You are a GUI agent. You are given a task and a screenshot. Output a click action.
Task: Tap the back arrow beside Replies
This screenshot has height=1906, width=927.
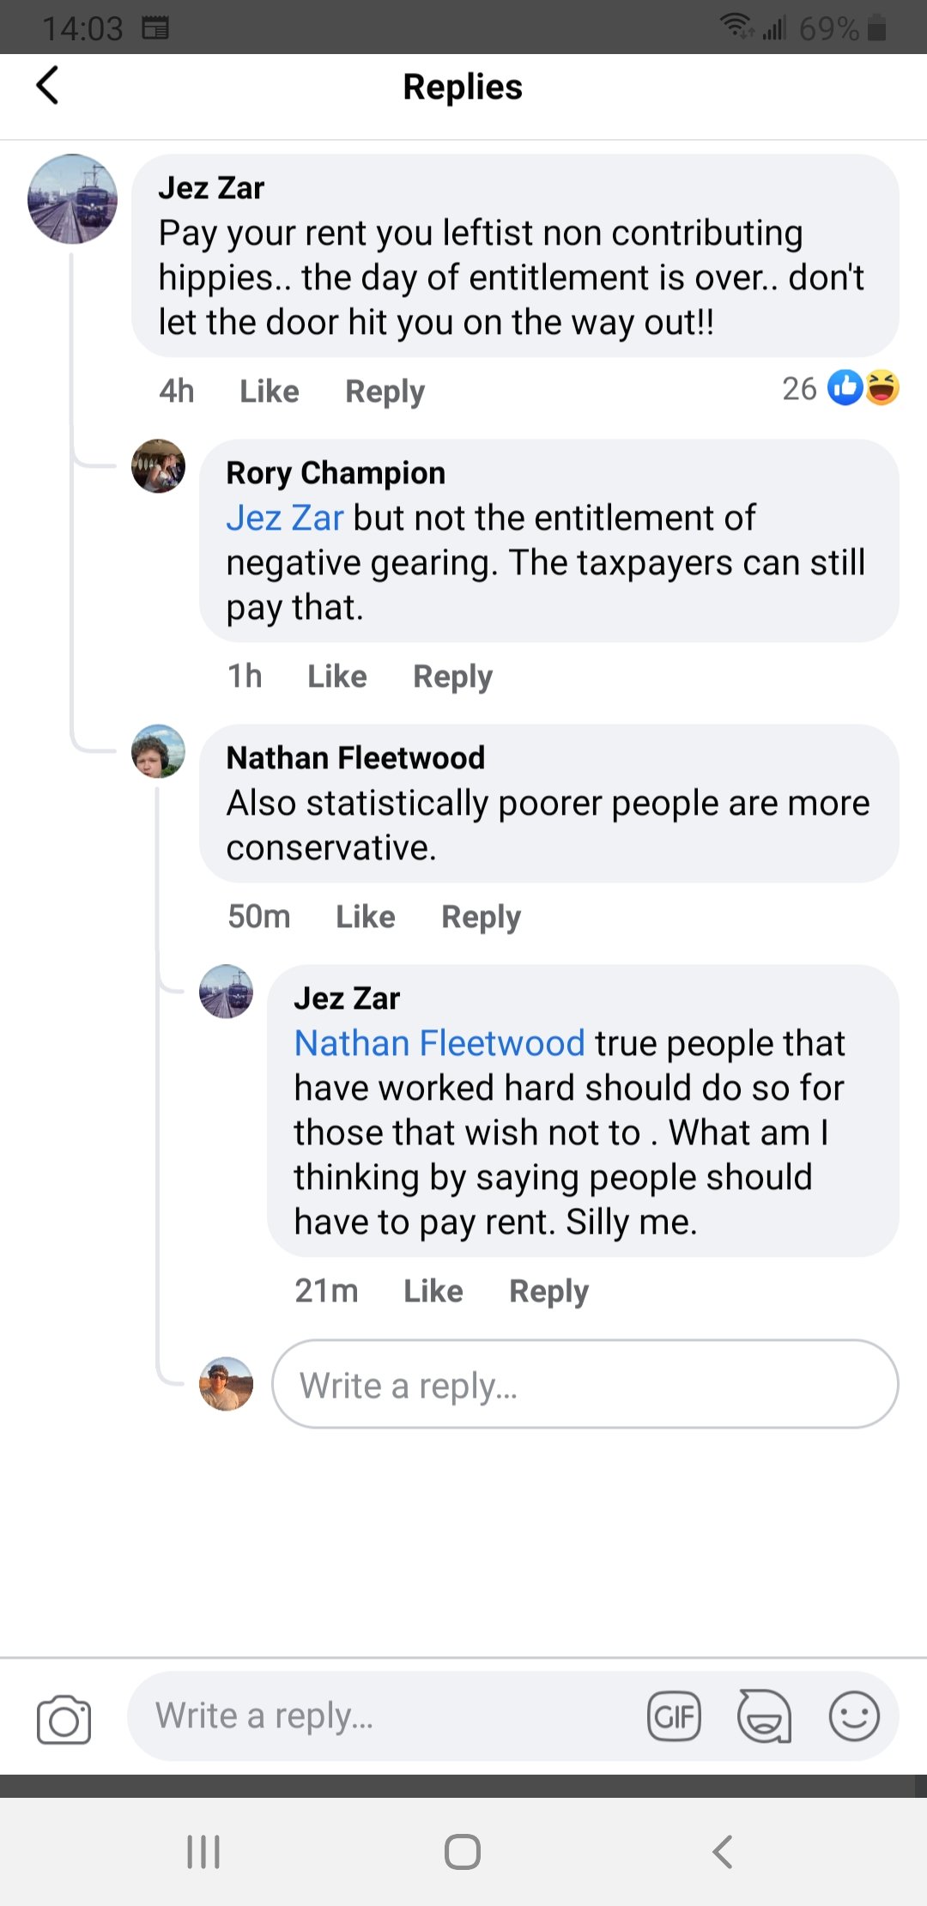[48, 86]
